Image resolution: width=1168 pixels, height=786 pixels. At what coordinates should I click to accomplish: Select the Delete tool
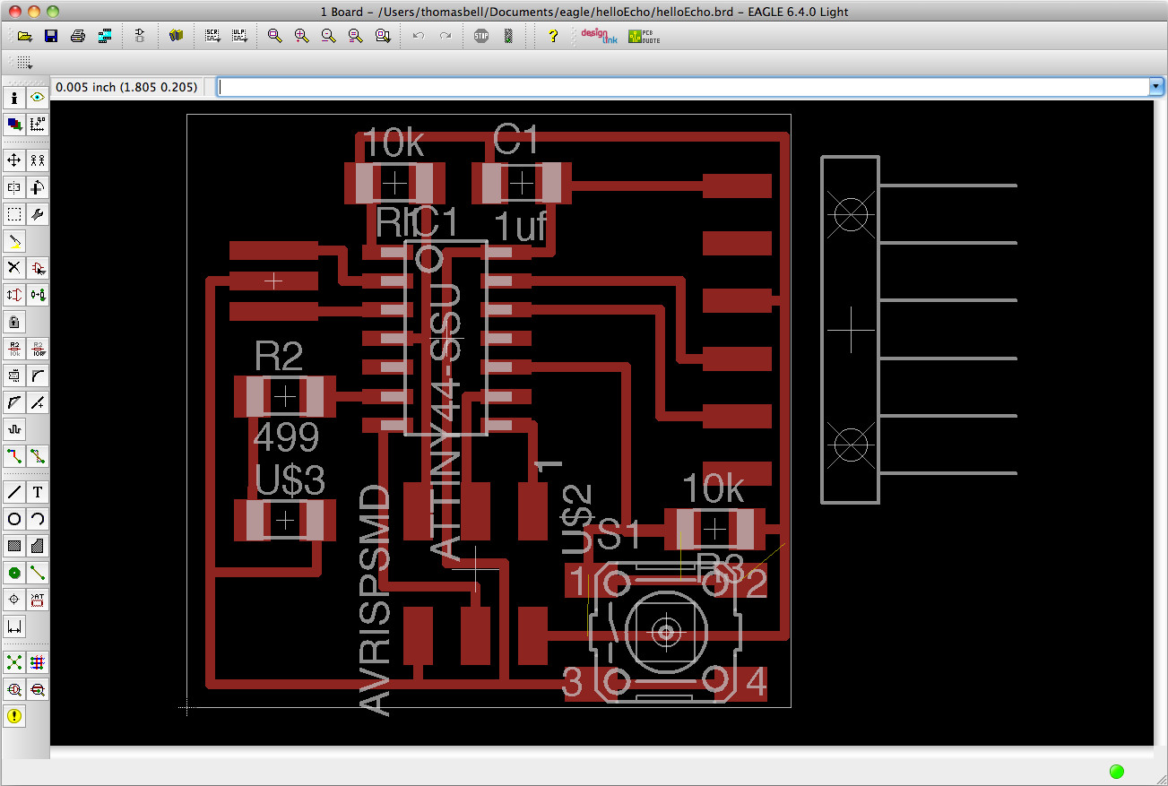click(13, 267)
